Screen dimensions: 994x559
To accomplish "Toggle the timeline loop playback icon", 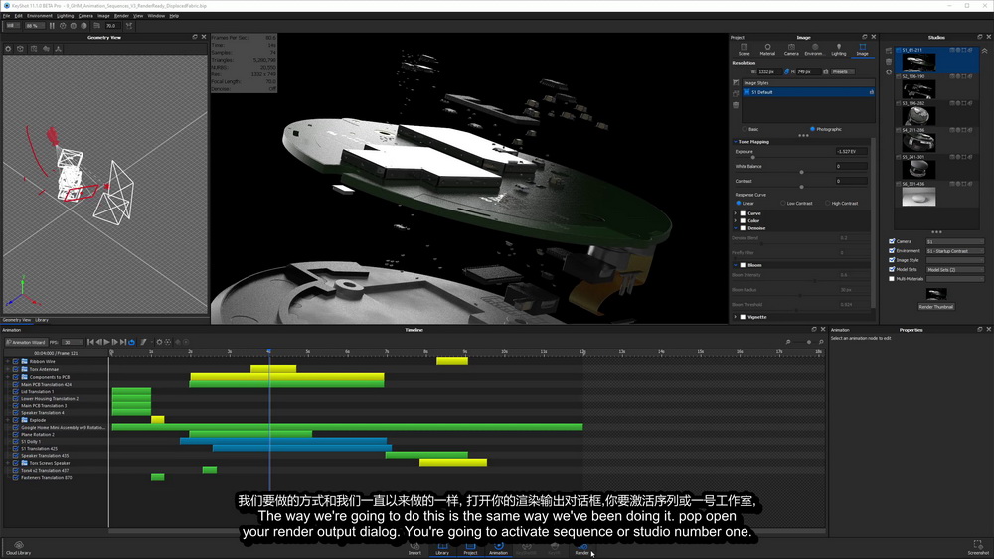I will (x=132, y=342).
